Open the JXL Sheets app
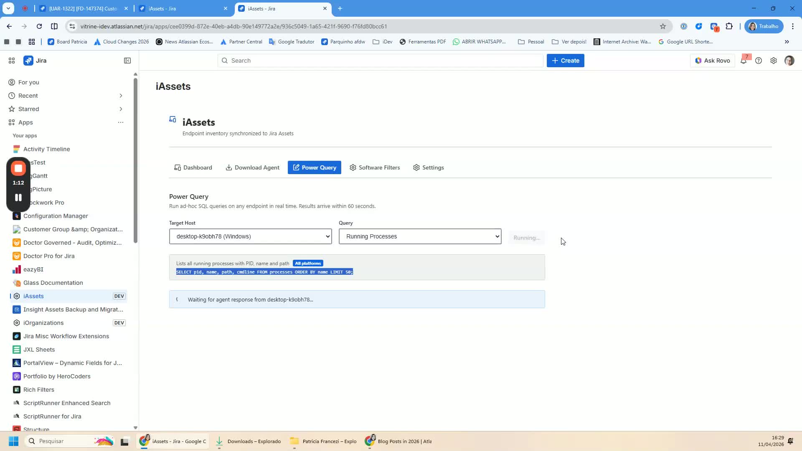Viewport: 802px width, 451px height. point(39,350)
